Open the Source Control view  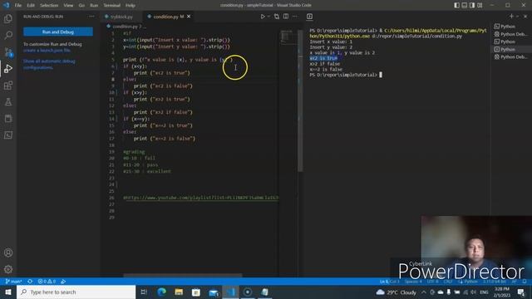[8, 51]
